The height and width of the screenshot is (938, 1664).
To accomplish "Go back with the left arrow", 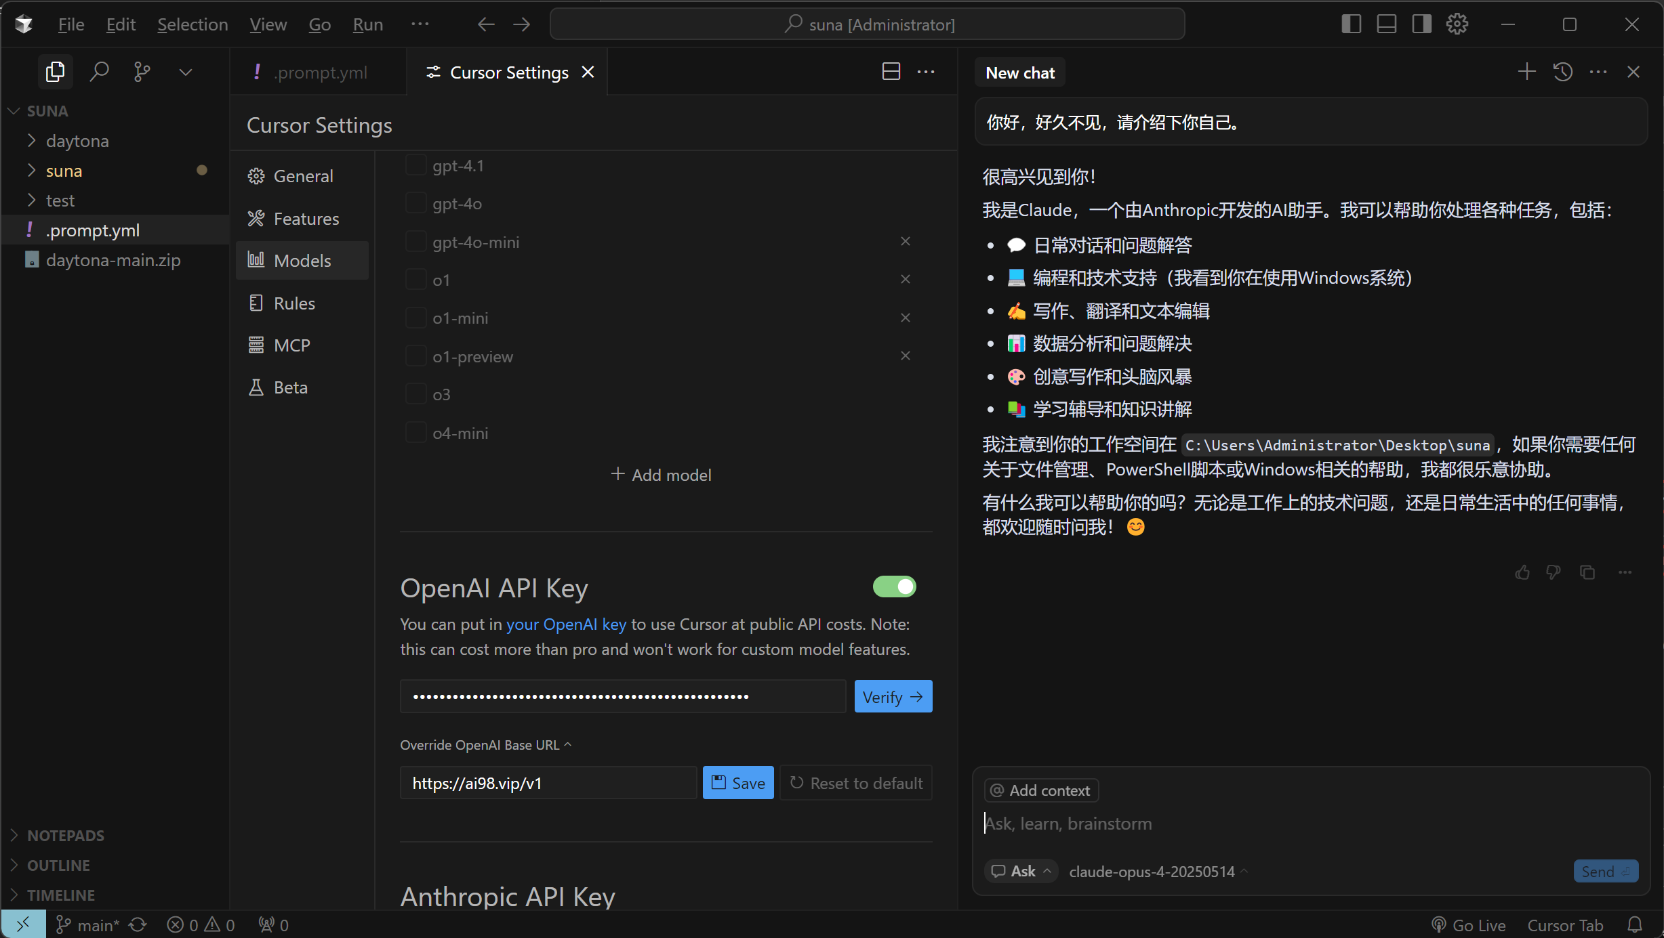I will [486, 24].
